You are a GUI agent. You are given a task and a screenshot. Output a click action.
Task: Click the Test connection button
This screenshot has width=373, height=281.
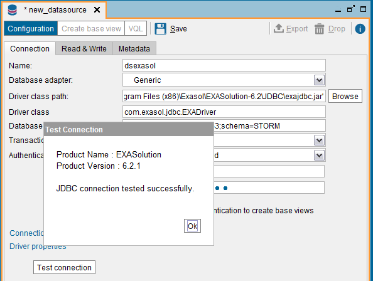(64, 267)
